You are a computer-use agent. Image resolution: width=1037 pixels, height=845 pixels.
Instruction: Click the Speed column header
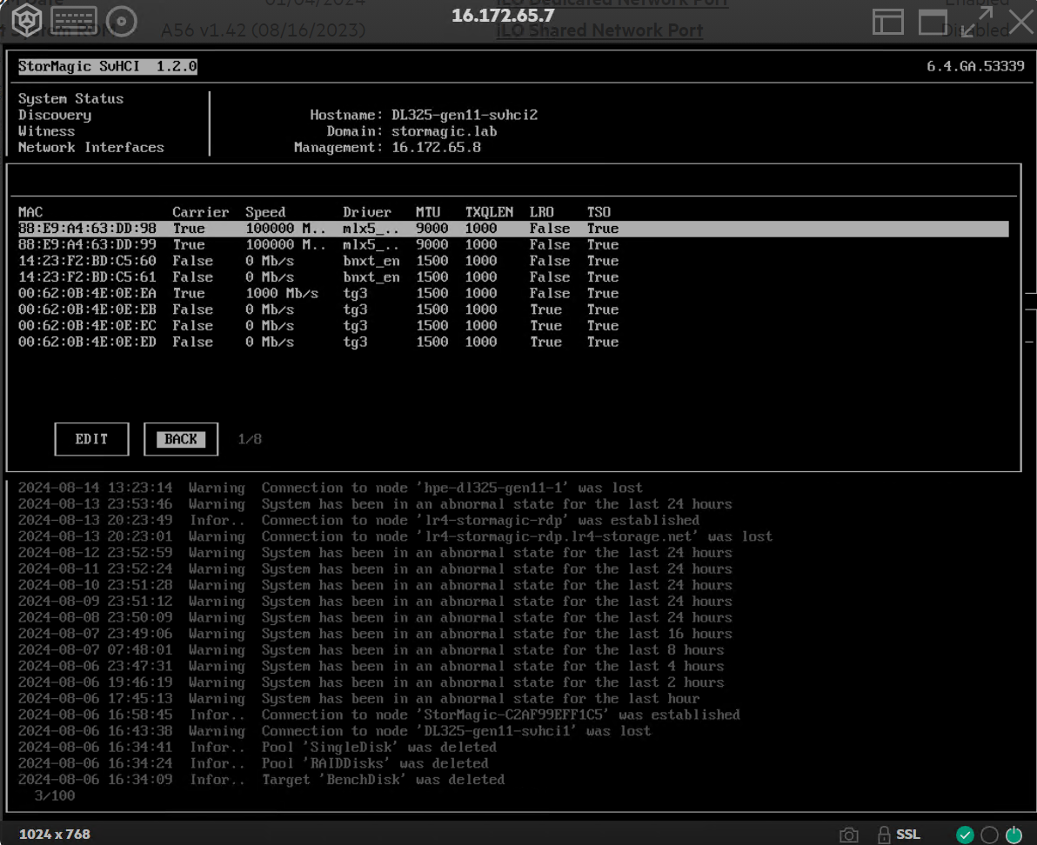tap(265, 212)
